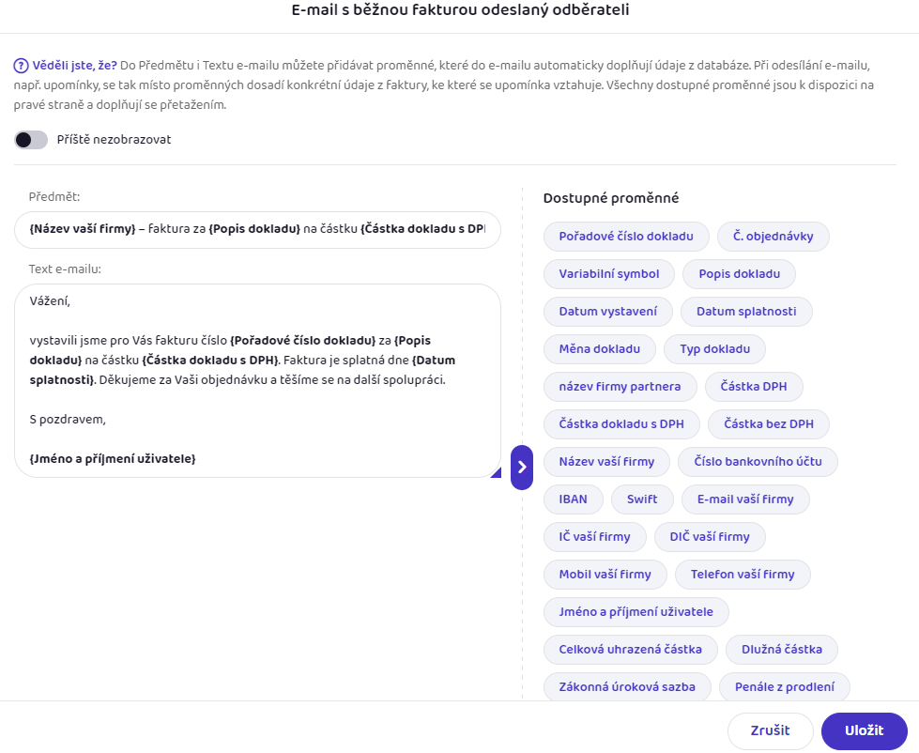Choose the Číslo bankovního účtu variable
Screen dimensions: 919x753
(758, 462)
